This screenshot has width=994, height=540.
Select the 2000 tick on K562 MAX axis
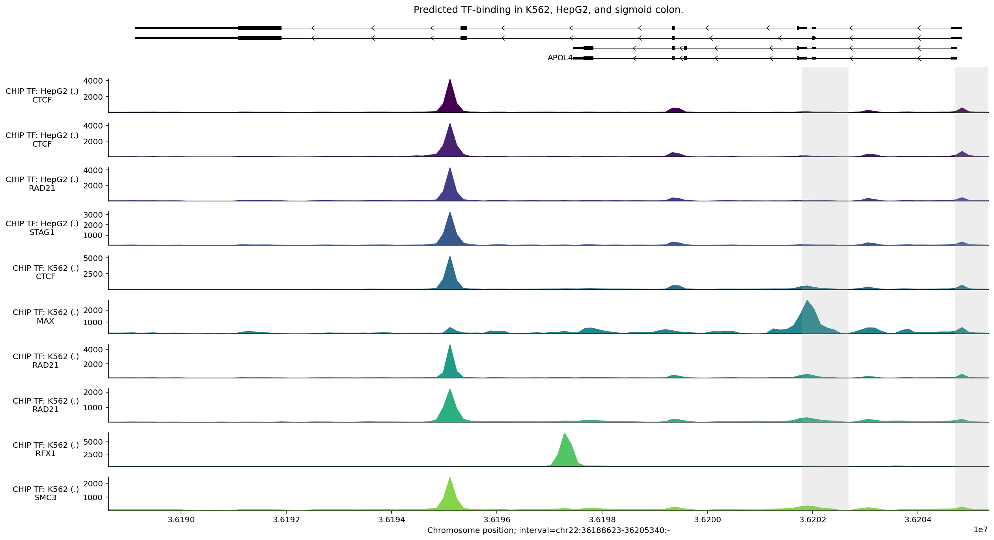[x=93, y=310]
